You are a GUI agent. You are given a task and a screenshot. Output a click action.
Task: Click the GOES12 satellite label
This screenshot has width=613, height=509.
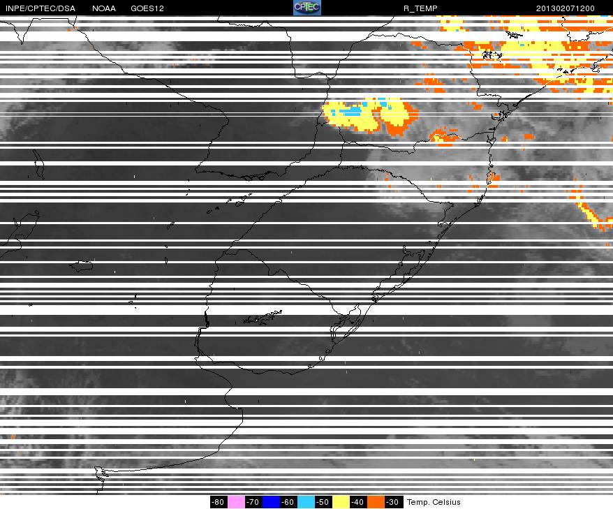[x=147, y=8]
